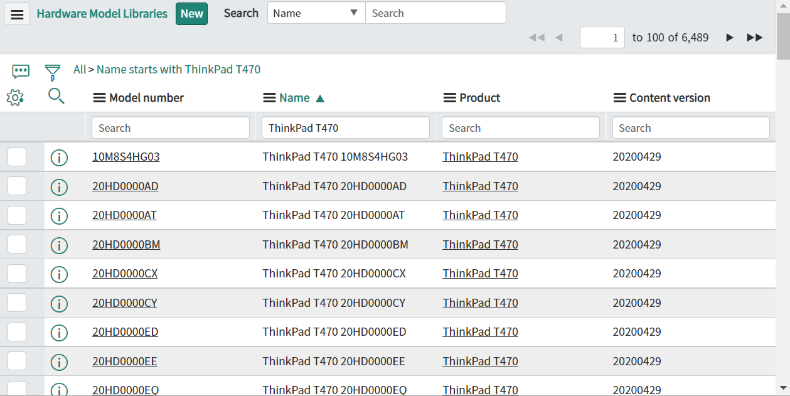Open model number 20HD0000ED link
The height and width of the screenshot is (396, 790).
pyautogui.click(x=125, y=332)
